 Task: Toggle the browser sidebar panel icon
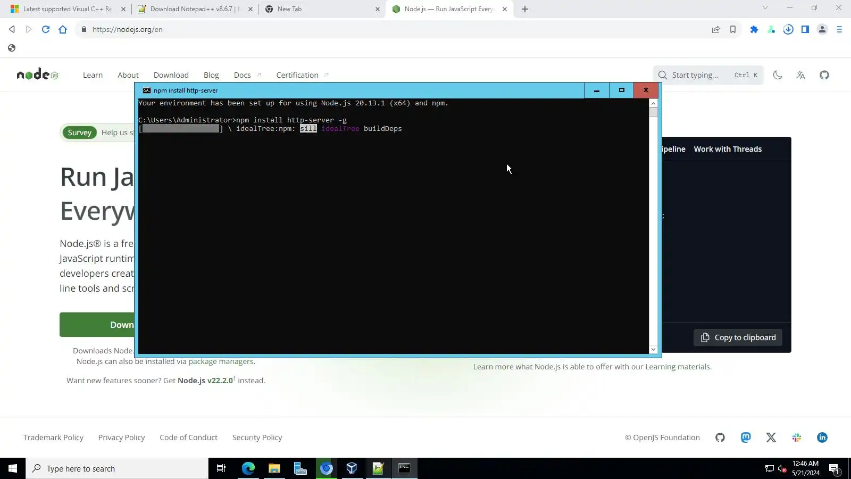pyautogui.click(x=805, y=29)
